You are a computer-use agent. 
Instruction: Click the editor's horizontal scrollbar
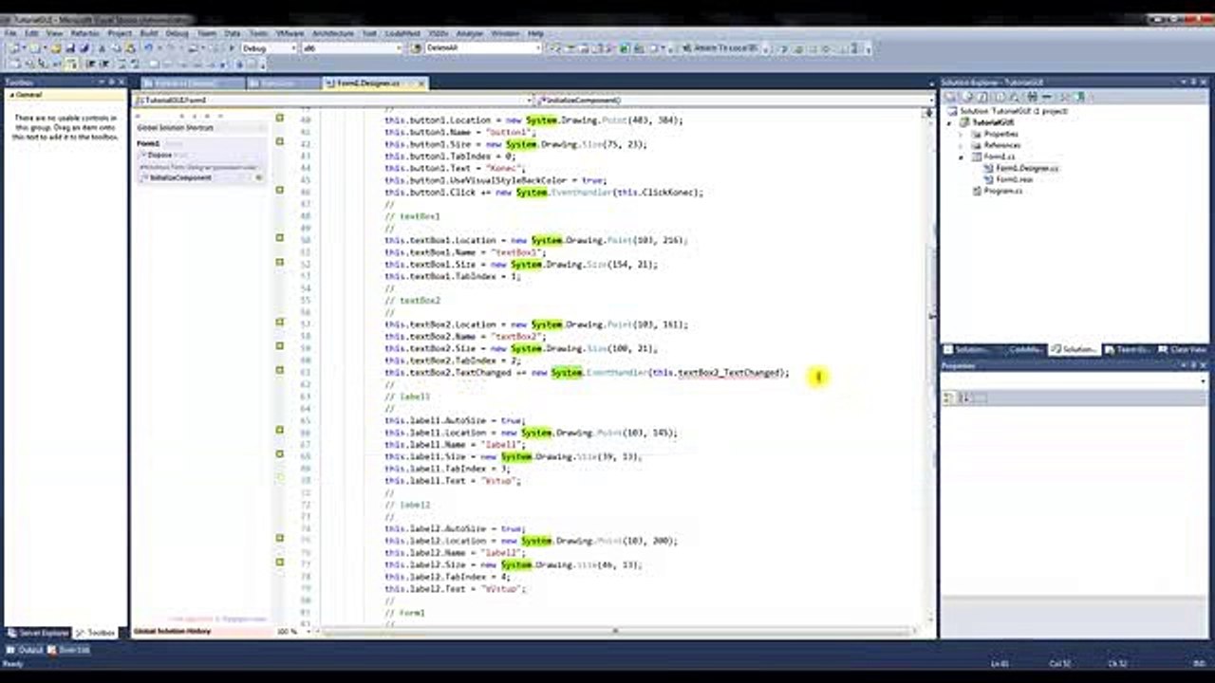coord(615,631)
